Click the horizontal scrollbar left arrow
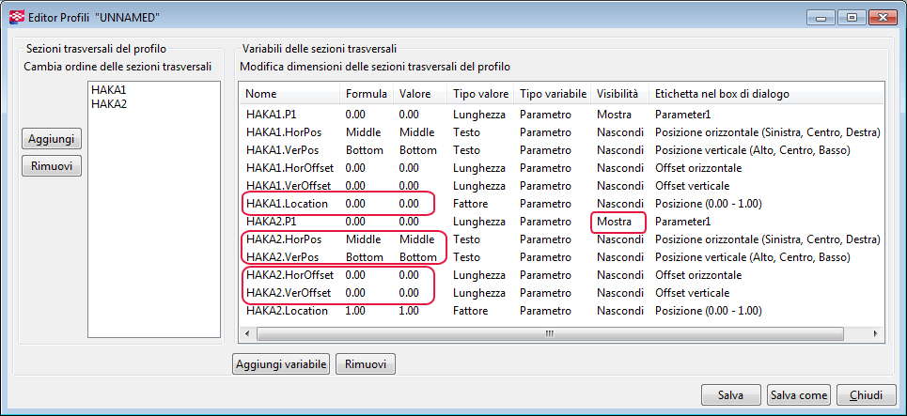Viewport: 907px width, 416px height. [249, 332]
